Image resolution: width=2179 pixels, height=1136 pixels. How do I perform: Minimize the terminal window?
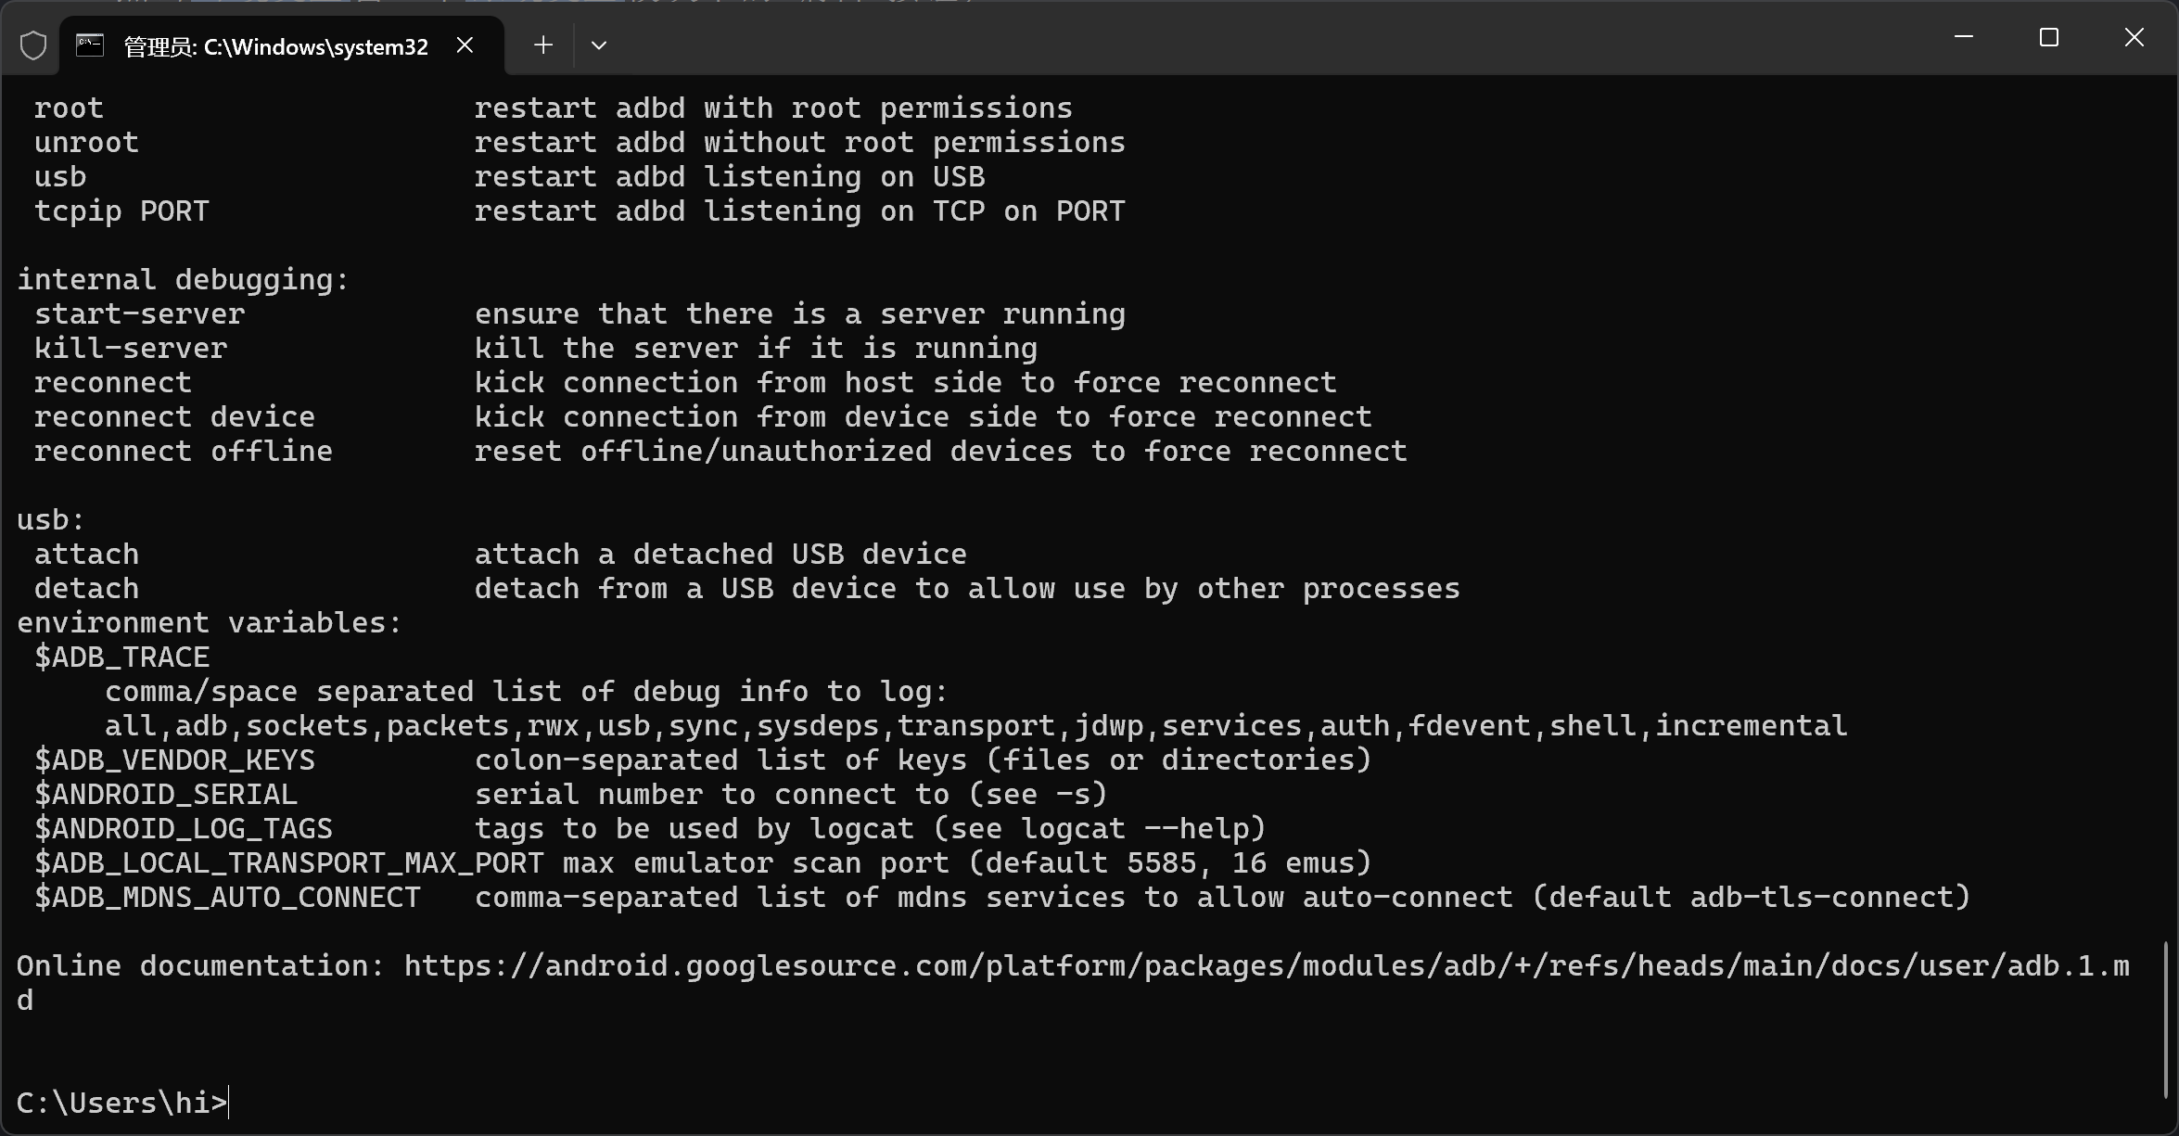[1963, 37]
